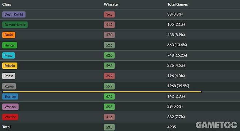Select the 663 (13.4%) games cell
The image size is (240, 131).
click(177, 45)
